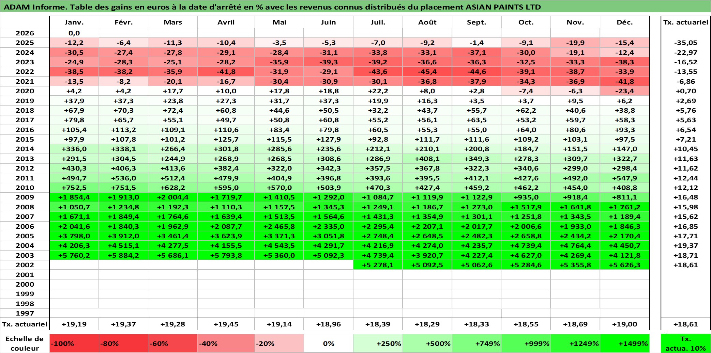Click the +2 004,4 cell in 2009 row

(x=173, y=197)
